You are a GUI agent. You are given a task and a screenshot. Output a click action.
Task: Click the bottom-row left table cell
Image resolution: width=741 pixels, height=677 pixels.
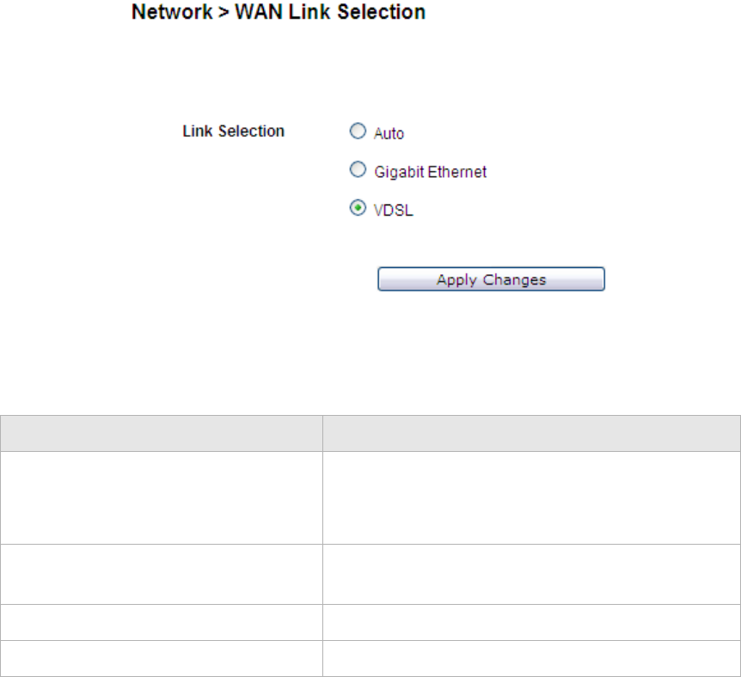tap(162, 659)
